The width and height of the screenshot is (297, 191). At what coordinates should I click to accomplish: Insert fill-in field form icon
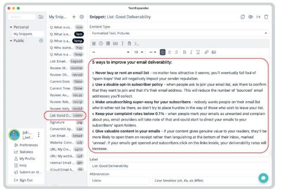tap(129, 44)
